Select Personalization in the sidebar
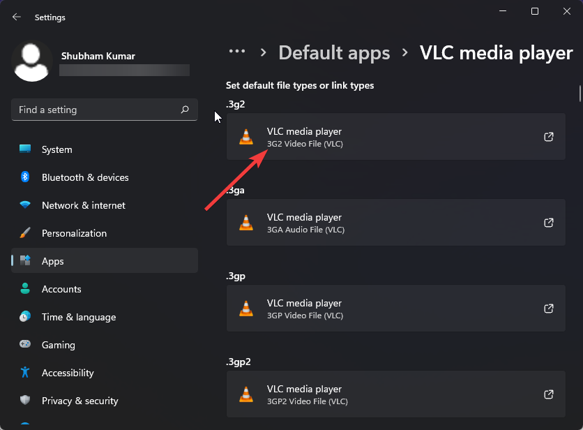Viewport: 583px width, 430px height. click(105, 233)
